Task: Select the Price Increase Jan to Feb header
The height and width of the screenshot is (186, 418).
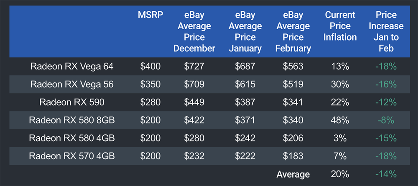Action: coord(387,32)
